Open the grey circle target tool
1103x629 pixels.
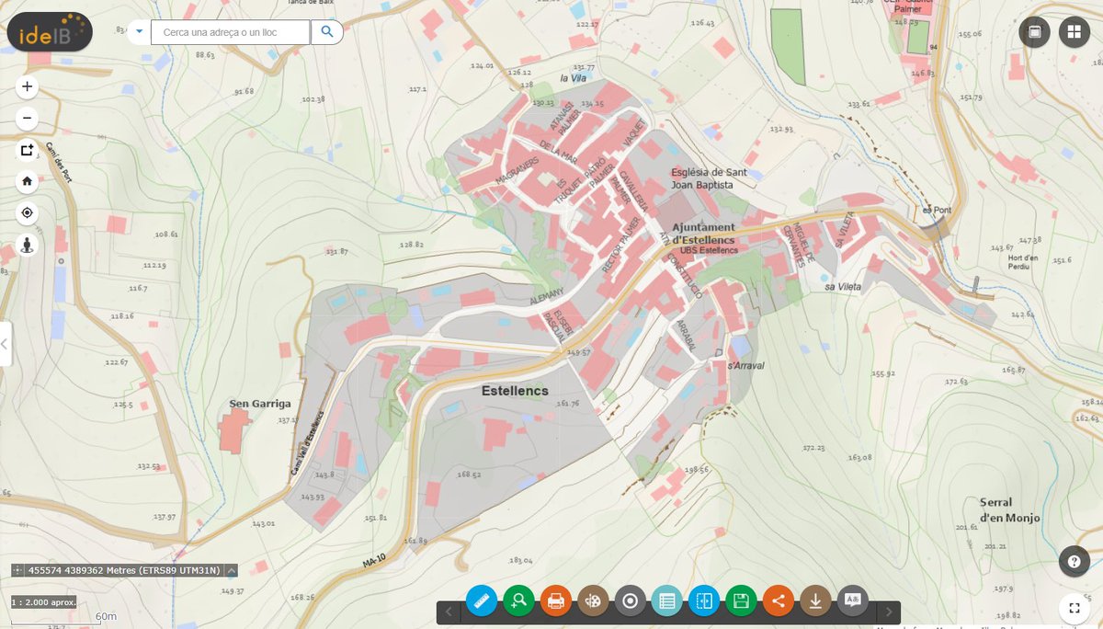[631, 600]
